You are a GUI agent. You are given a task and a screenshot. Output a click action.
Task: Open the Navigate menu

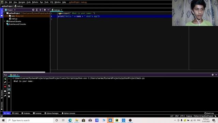22,2
